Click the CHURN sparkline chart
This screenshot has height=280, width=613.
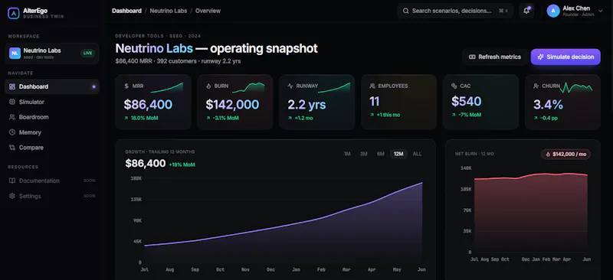(576, 87)
